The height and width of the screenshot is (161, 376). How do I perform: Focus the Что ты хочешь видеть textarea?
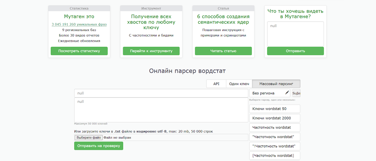tap(295, 34)
